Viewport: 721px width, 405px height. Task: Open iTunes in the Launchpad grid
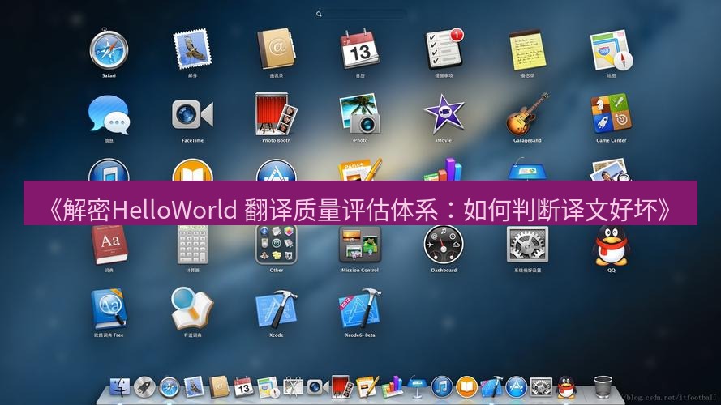(109, 170)
